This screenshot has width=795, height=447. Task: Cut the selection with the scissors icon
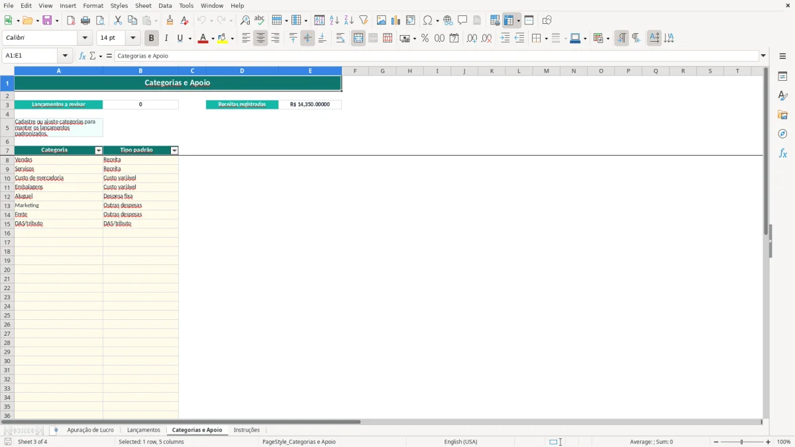pos(118,21)
